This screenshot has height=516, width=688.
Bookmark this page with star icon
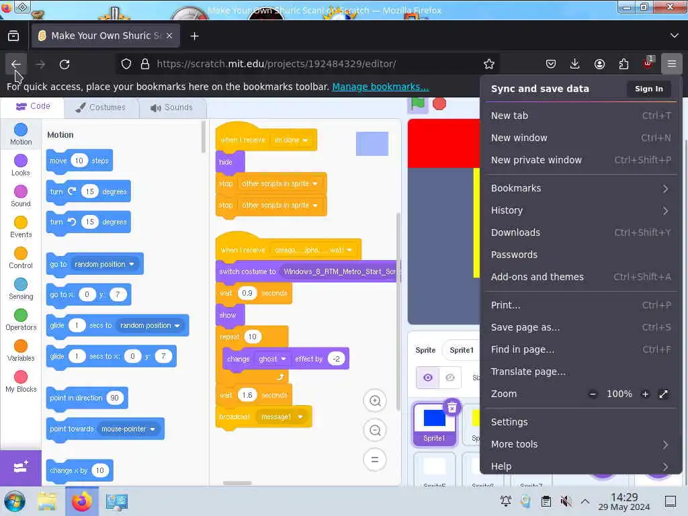489,64
